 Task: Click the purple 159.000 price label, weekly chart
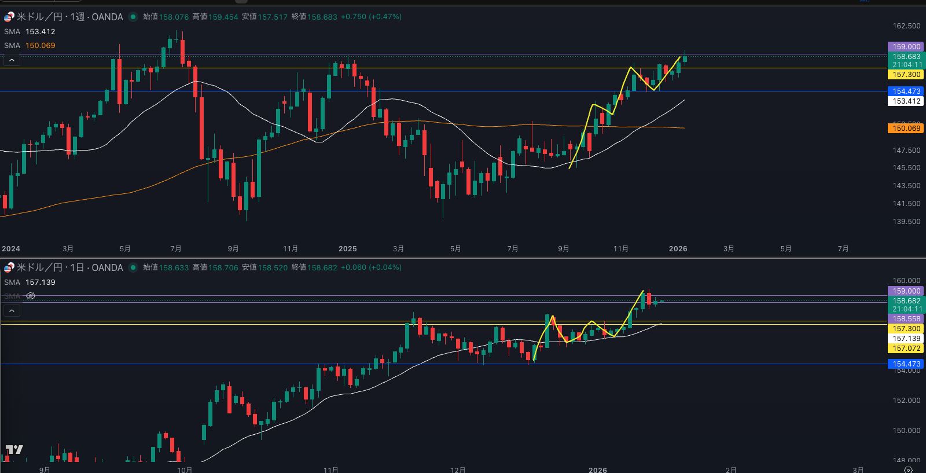[x=906, y=47]
